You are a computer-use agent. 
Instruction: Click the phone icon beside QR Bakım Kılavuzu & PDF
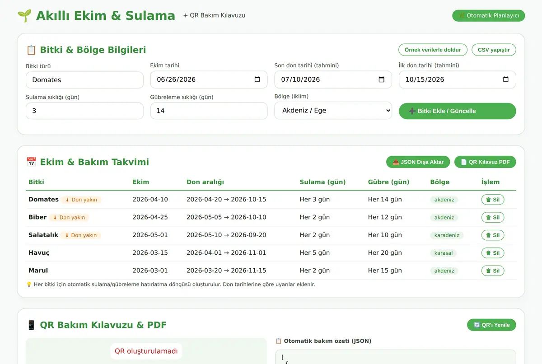pos(31,325)
